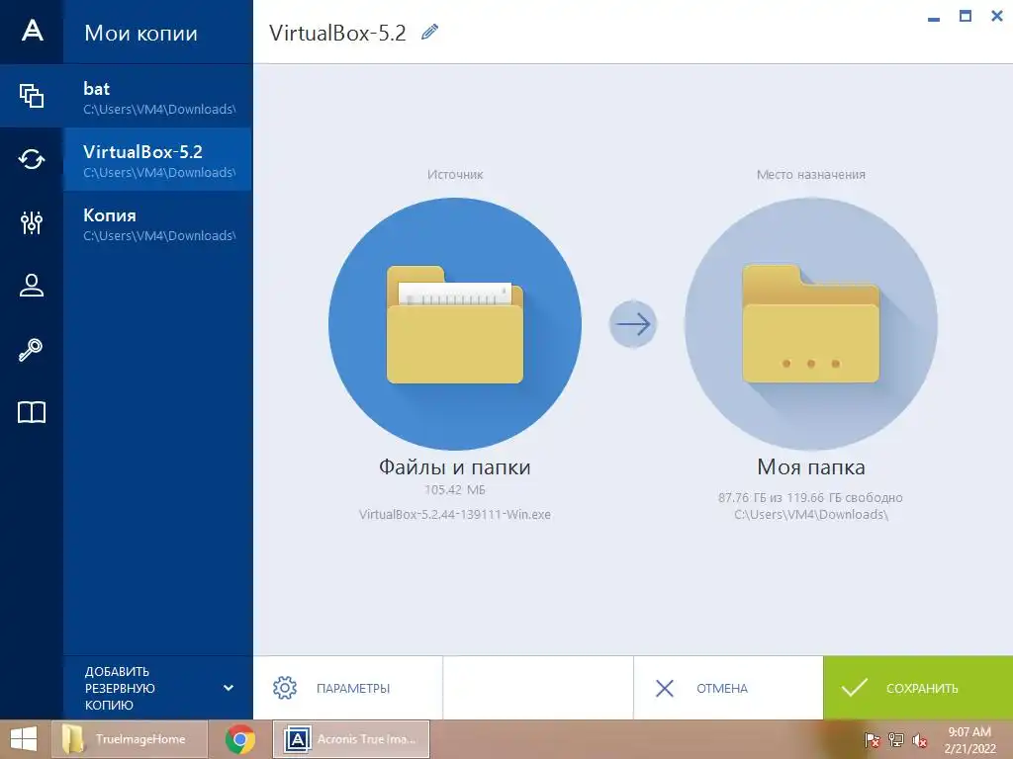Select the destination Моя папка folder circle
Viewport: 1013px width, 759px height.
click(811, 323)
